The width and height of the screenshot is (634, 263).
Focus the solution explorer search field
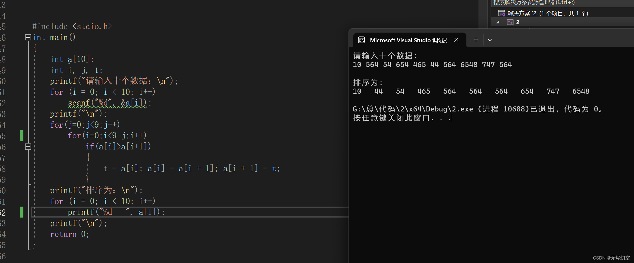(562, 3)
